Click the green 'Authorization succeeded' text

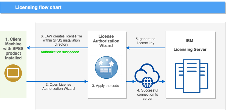[x=60, y=52]
